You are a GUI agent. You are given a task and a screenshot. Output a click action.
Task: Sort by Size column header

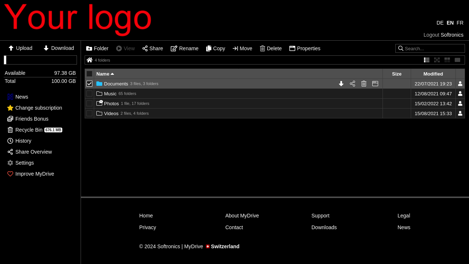(397, 74)
